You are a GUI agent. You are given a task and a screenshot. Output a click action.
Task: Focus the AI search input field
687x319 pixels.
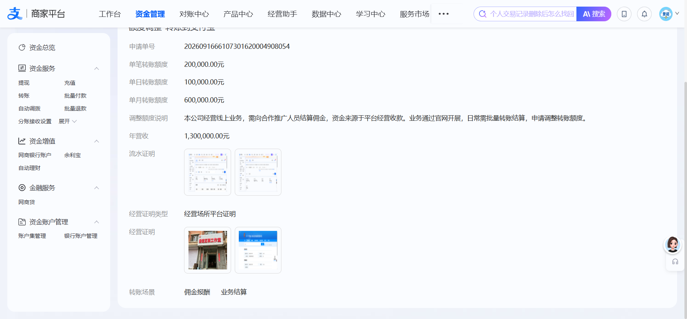(x=525, y=14)
